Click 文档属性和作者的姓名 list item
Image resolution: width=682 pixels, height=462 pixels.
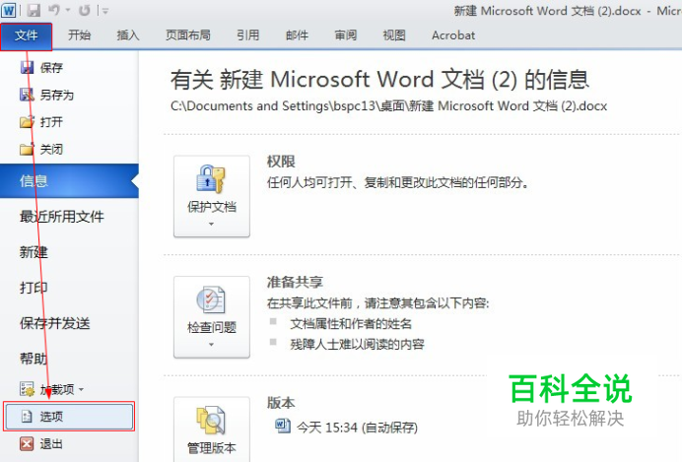tap(351, 324)
